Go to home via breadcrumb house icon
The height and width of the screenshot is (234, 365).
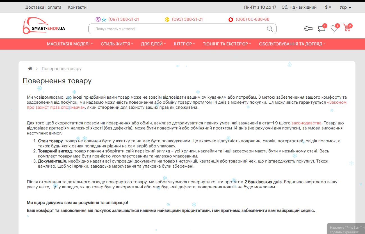[30, 69]
